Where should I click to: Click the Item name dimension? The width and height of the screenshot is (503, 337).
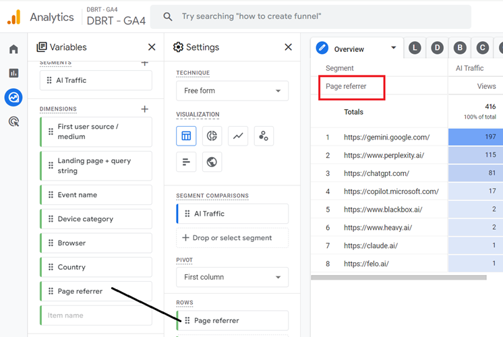point(96,315)
